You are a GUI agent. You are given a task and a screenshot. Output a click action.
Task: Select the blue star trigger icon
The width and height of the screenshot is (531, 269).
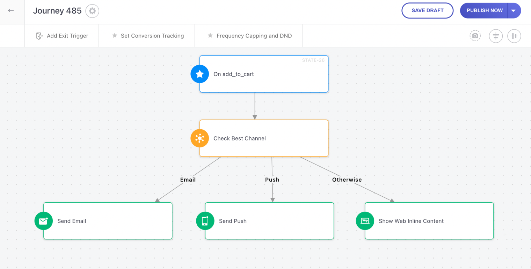199,74
